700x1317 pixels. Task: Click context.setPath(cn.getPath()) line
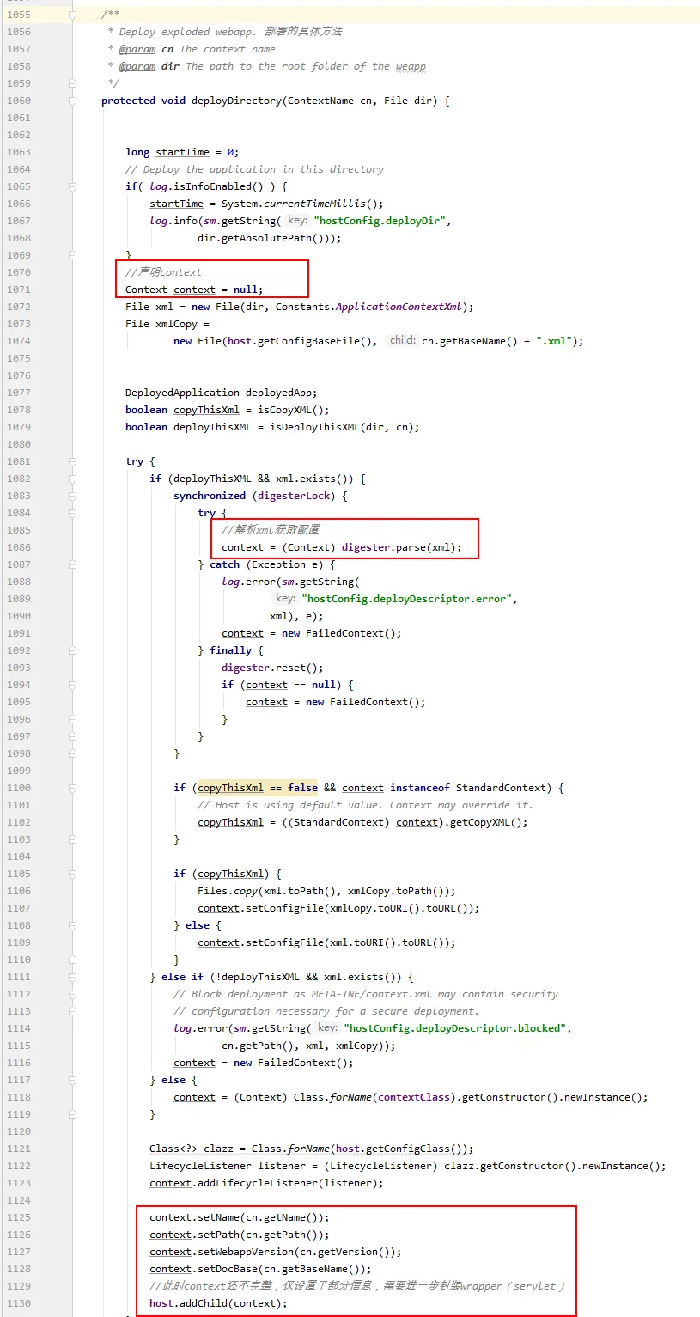(240, 1235)
